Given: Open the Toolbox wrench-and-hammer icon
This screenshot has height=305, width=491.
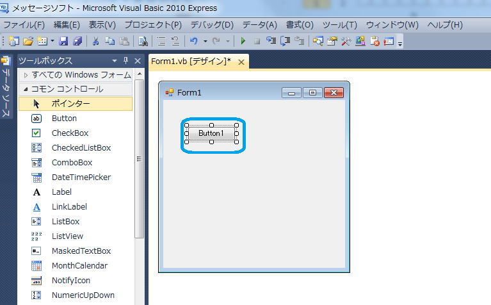Looking at the screenshot, I should pos(346,41).
